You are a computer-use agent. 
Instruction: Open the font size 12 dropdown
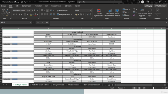pos(32,10)
